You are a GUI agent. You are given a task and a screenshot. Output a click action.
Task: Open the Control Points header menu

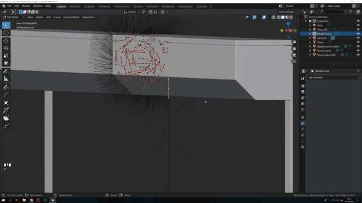pyautogui.click(x=71, y=17)
